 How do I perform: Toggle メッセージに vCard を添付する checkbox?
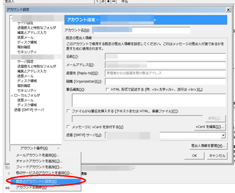68,127
